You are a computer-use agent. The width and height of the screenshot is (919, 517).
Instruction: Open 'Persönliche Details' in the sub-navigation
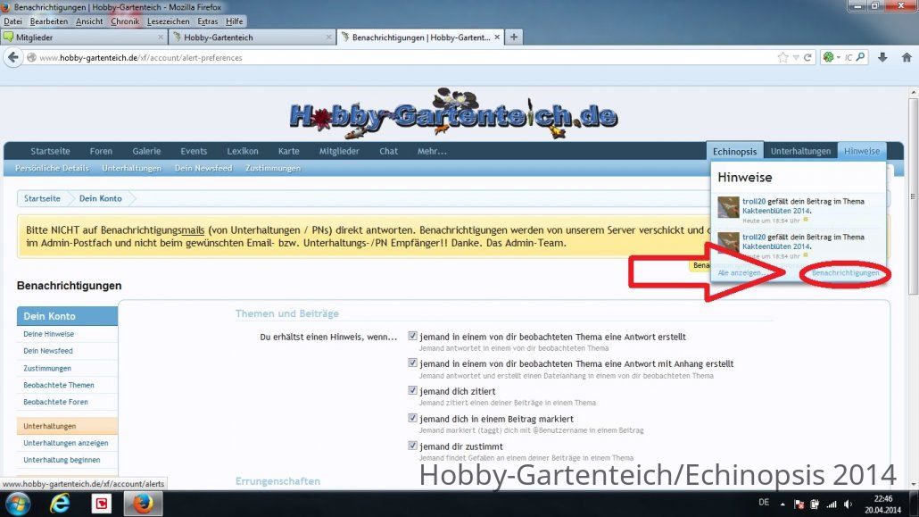(52, 168)
